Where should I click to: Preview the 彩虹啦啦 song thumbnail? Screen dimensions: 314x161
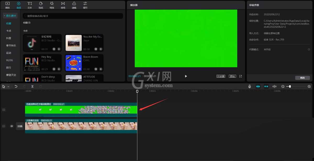pyautogui.click(x=31, y=43)
